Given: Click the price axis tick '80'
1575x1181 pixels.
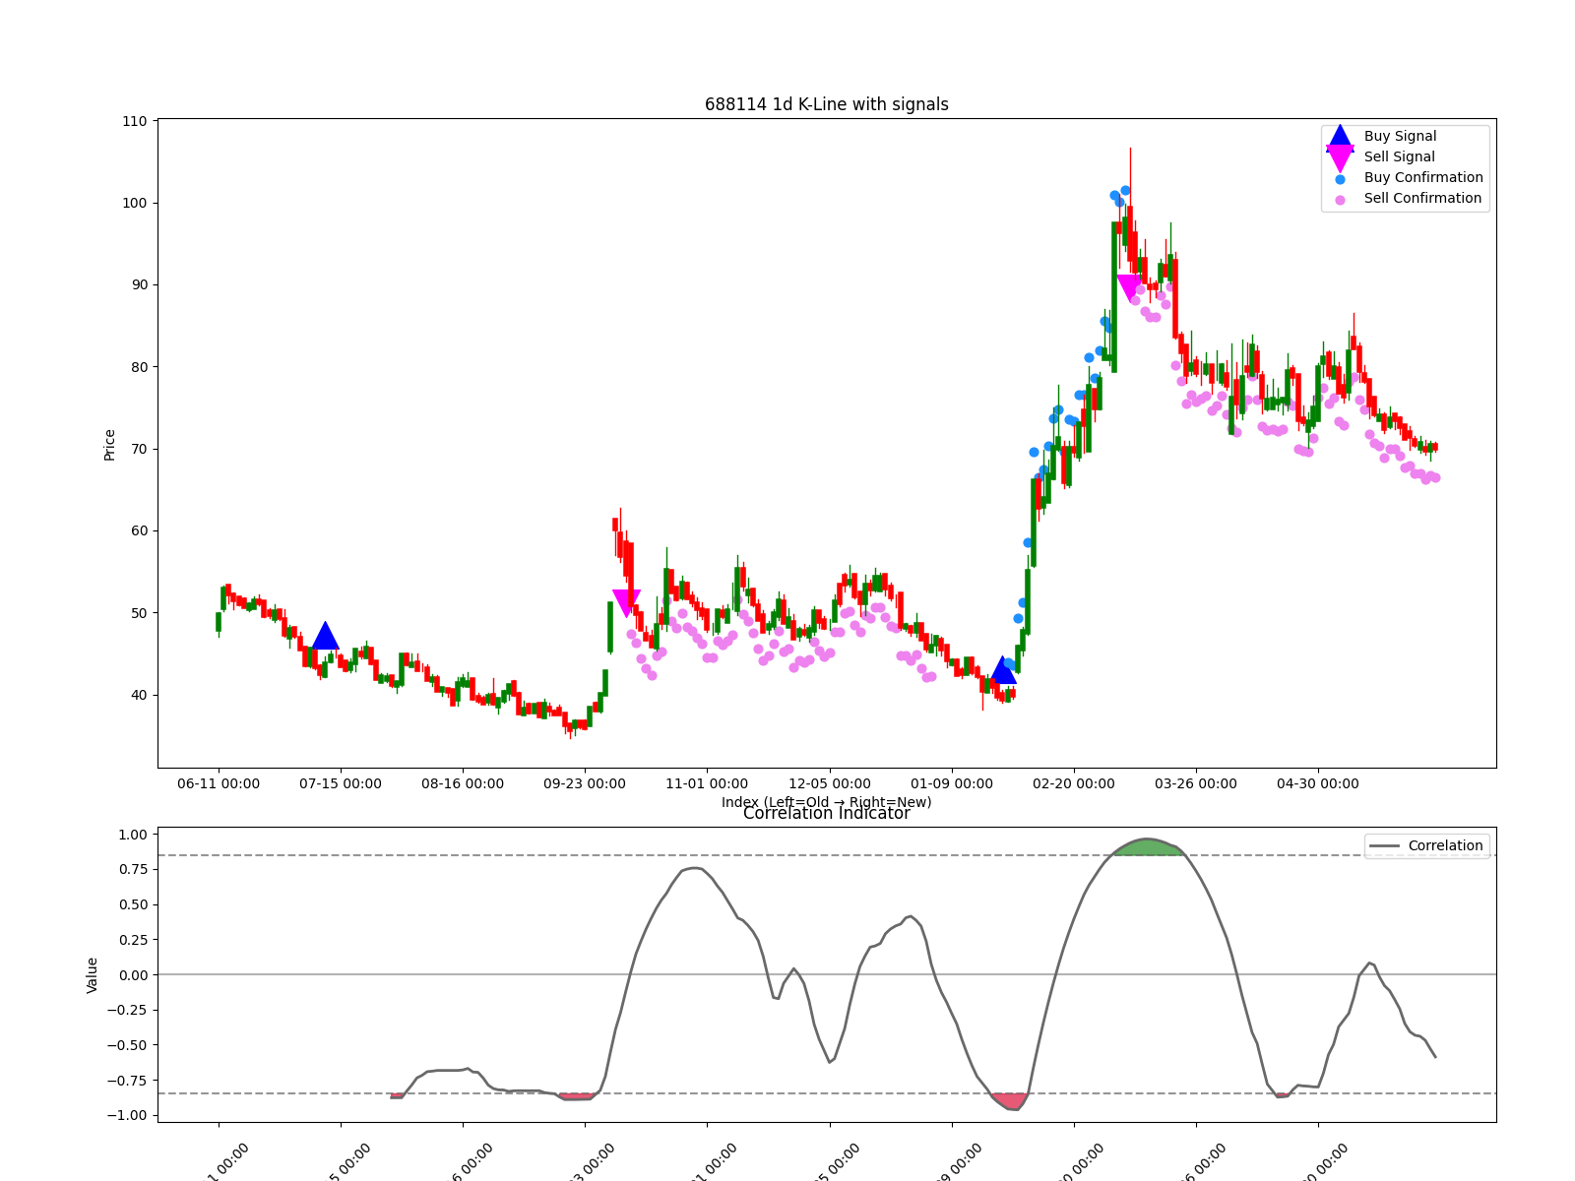Looking at the screenshot, I should tap(139, 368).
